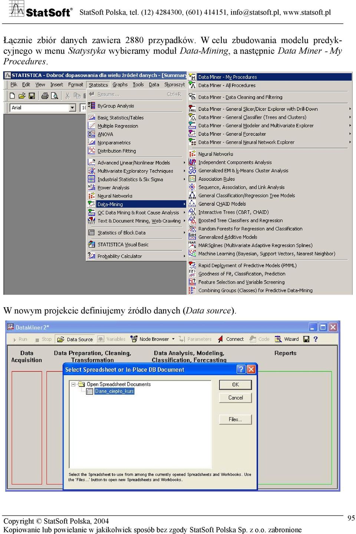This screenshot has width=356, height=534.
Task: Click the New document toolbar icon
Action: (x=12, y=96)
